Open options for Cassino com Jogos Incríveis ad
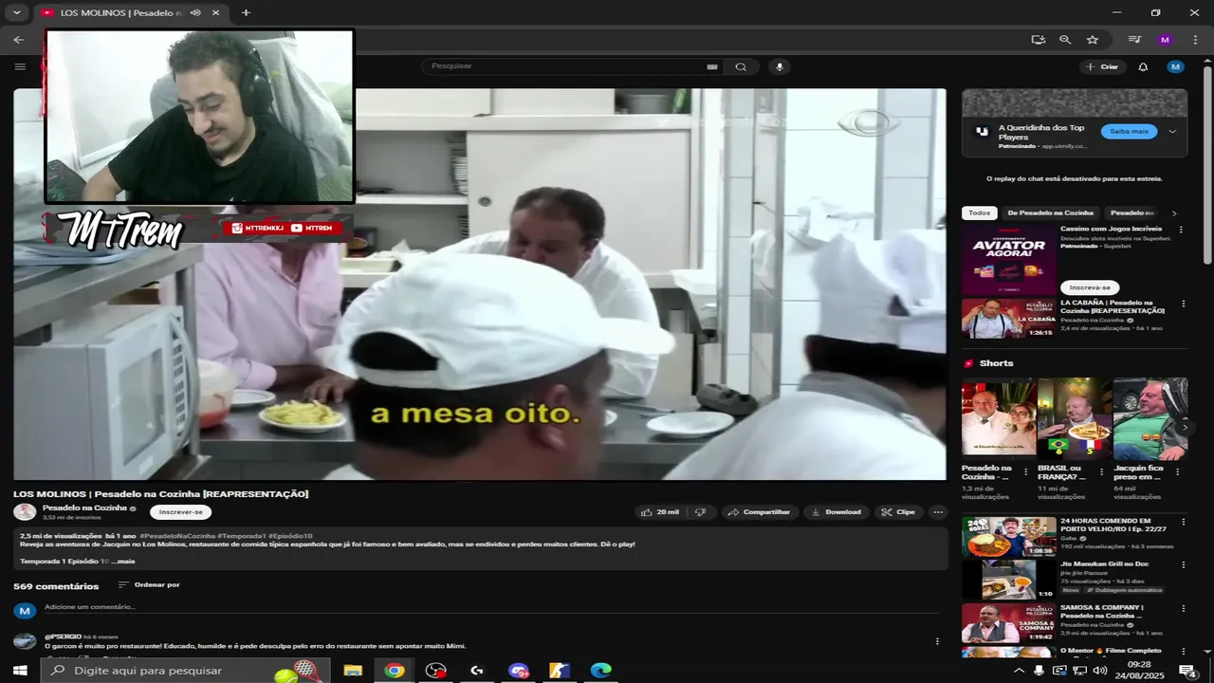Viewport: 1214px width, 683px height. click(1181, 230)
